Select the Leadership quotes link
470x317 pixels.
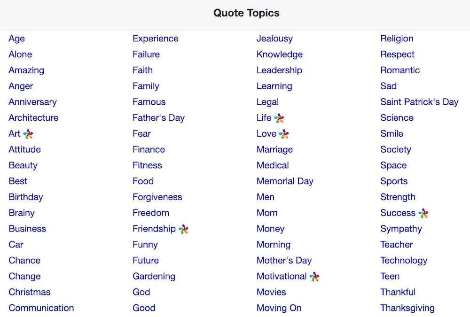click(x=279, y=70)
